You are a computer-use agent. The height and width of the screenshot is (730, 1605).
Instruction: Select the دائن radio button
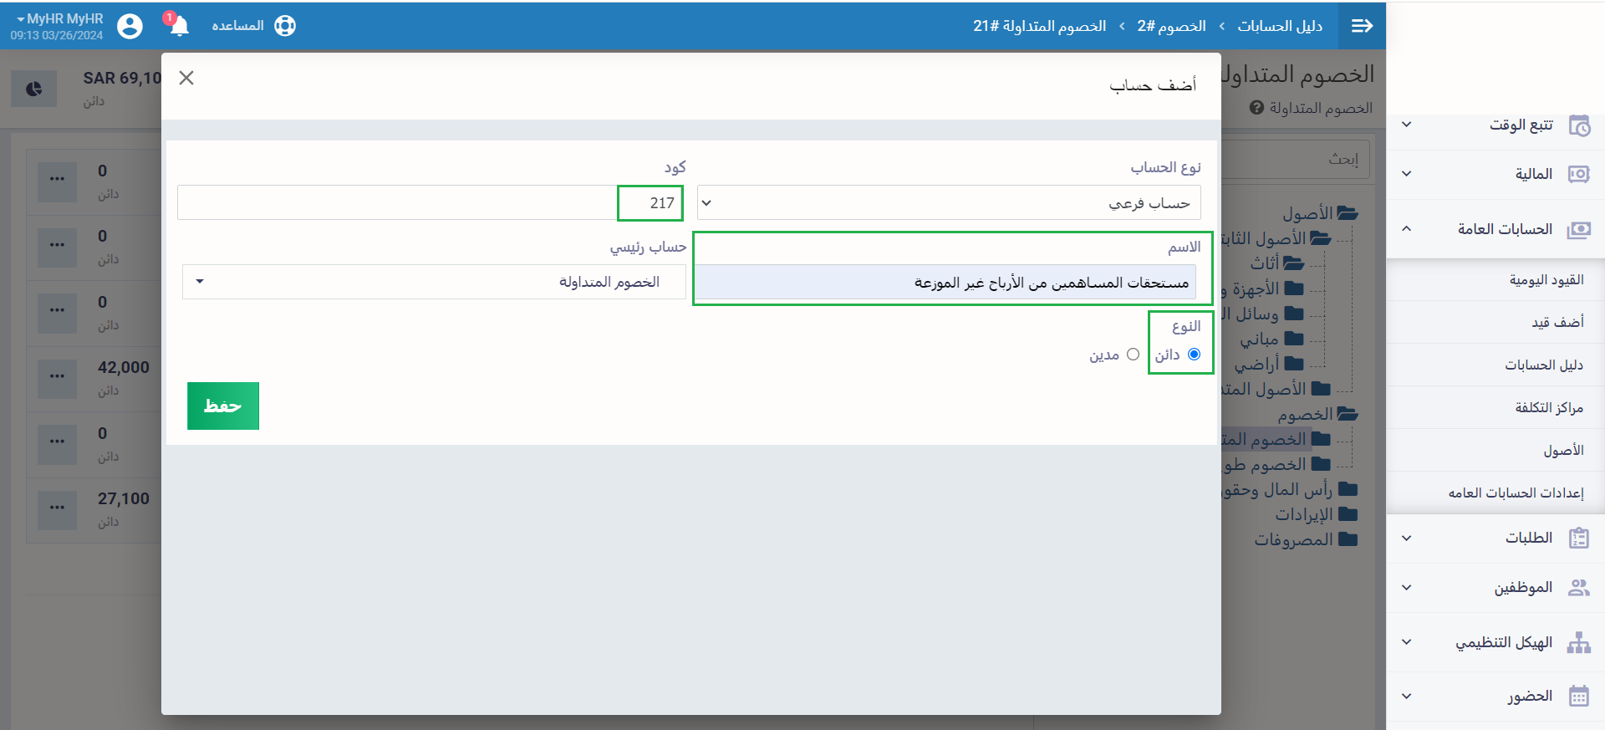click(1194, 355)
